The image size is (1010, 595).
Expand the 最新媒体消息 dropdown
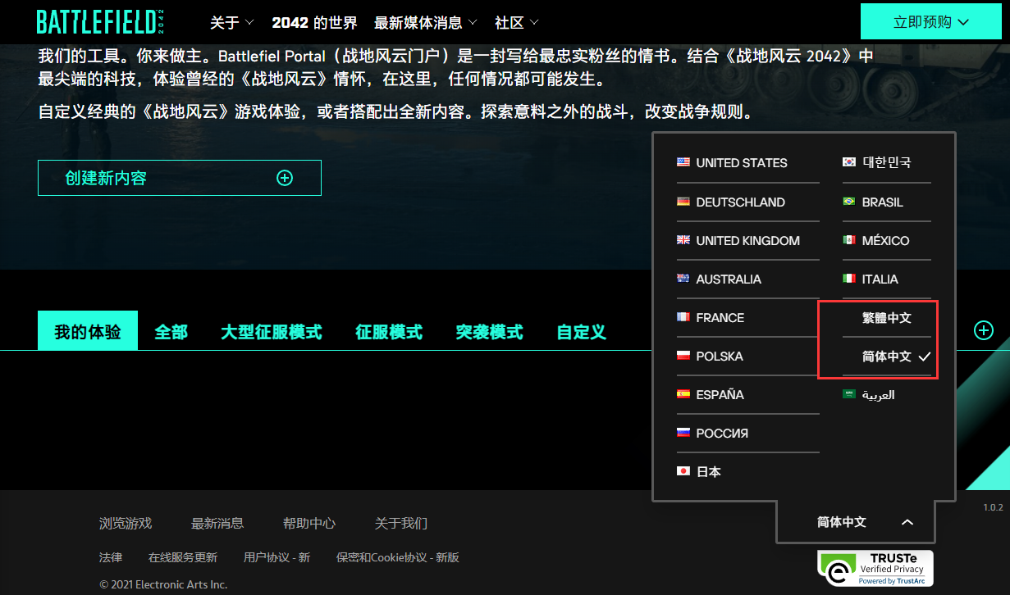[x=426, y=22]
